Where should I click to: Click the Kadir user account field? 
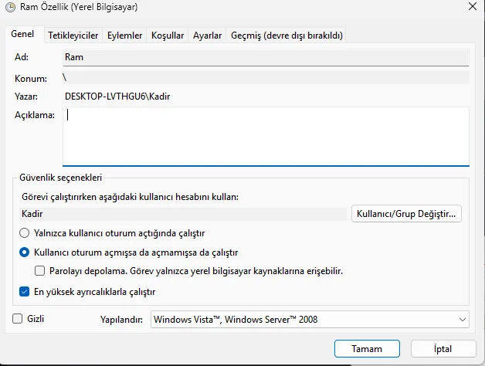pos(183,214)
